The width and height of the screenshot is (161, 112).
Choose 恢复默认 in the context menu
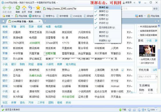tap(108, 41)
